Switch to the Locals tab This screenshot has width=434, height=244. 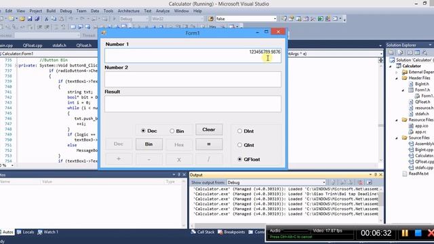pos(26,232)
